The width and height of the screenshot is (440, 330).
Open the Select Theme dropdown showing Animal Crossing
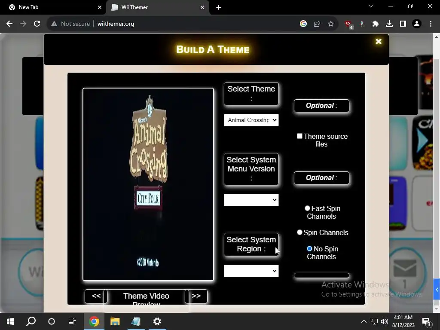[x=251, y=120]
